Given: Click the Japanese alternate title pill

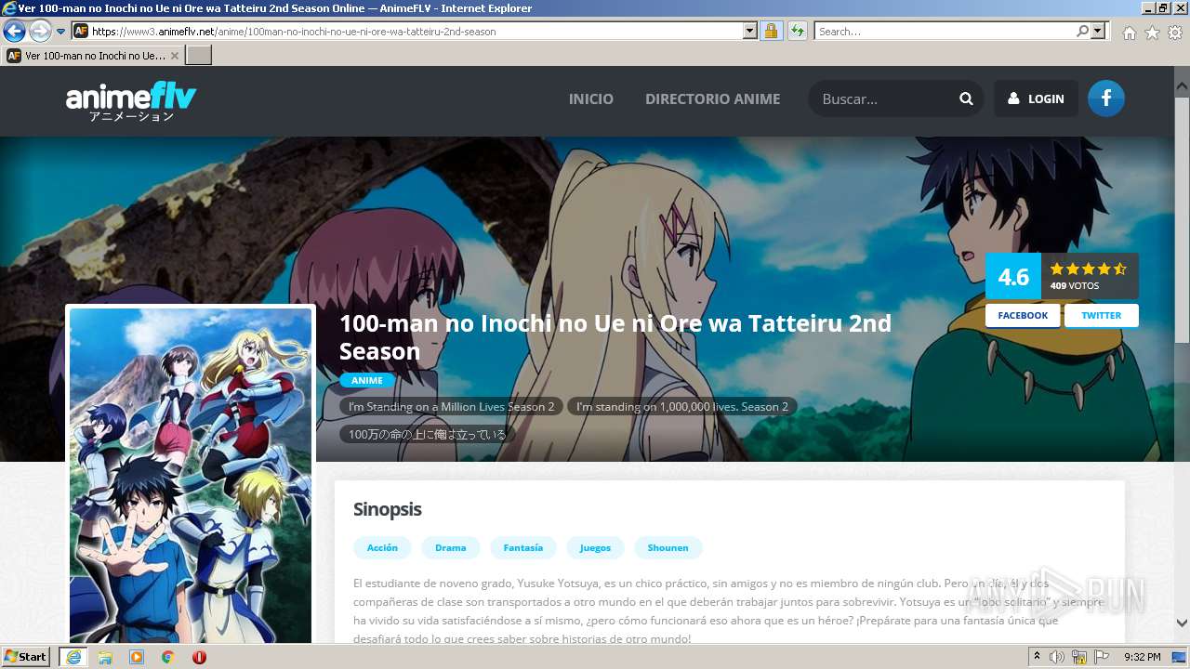Looking at the screenshot, I should [427, 434].
